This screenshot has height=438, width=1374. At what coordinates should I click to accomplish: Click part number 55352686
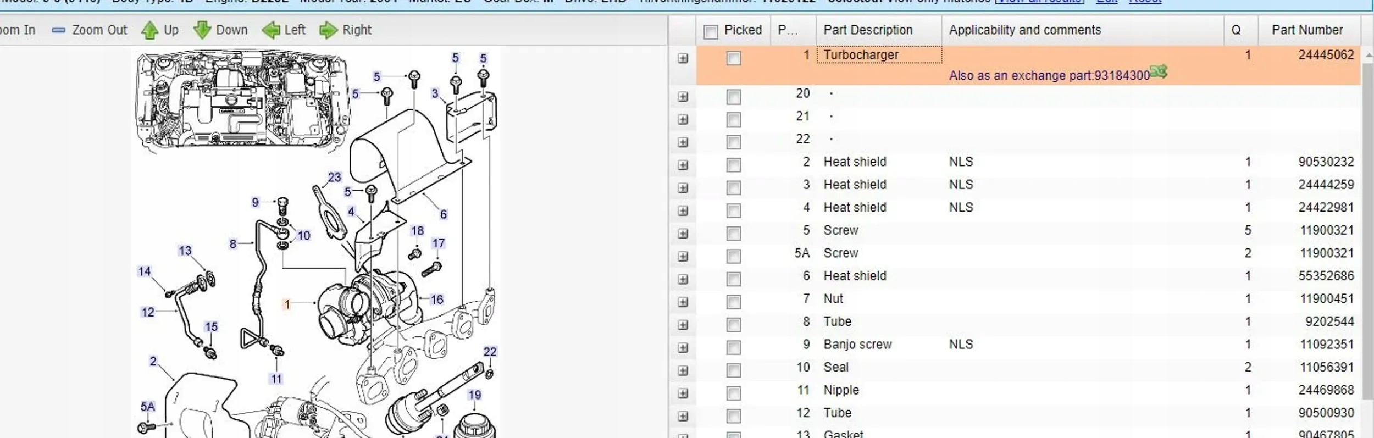tap(1326, 276)
